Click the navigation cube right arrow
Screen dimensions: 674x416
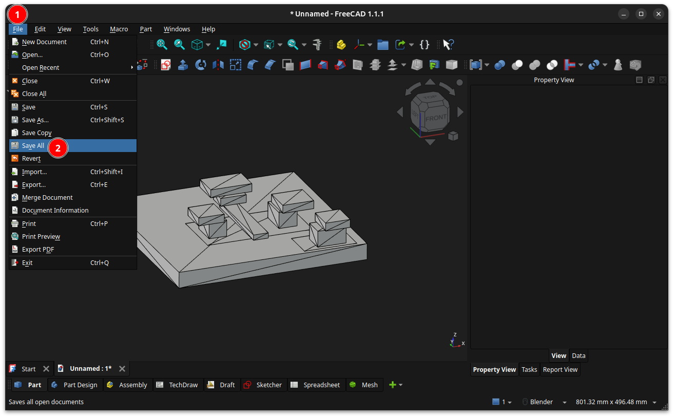coord(460,112)
